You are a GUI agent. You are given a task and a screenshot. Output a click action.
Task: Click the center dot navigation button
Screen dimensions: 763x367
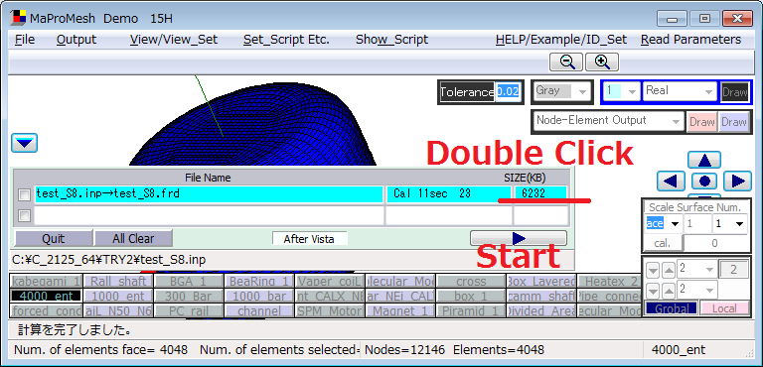(704, 182)
